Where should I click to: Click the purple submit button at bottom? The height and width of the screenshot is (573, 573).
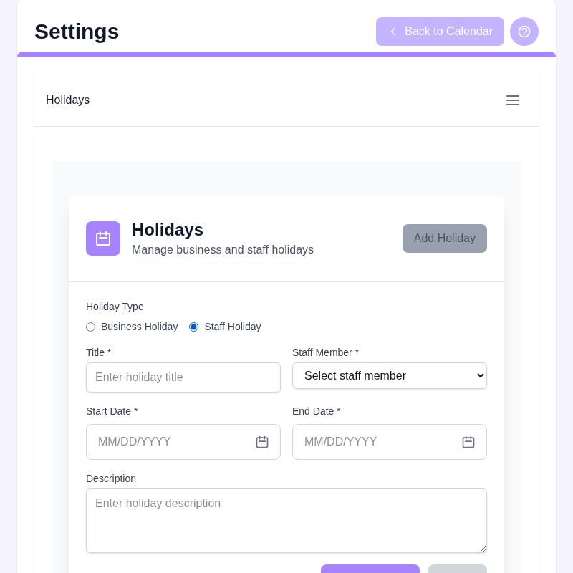pos(370,569)
